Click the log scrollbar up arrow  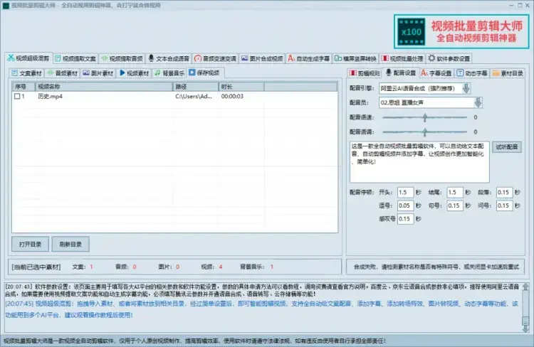[x=526, y=287]
